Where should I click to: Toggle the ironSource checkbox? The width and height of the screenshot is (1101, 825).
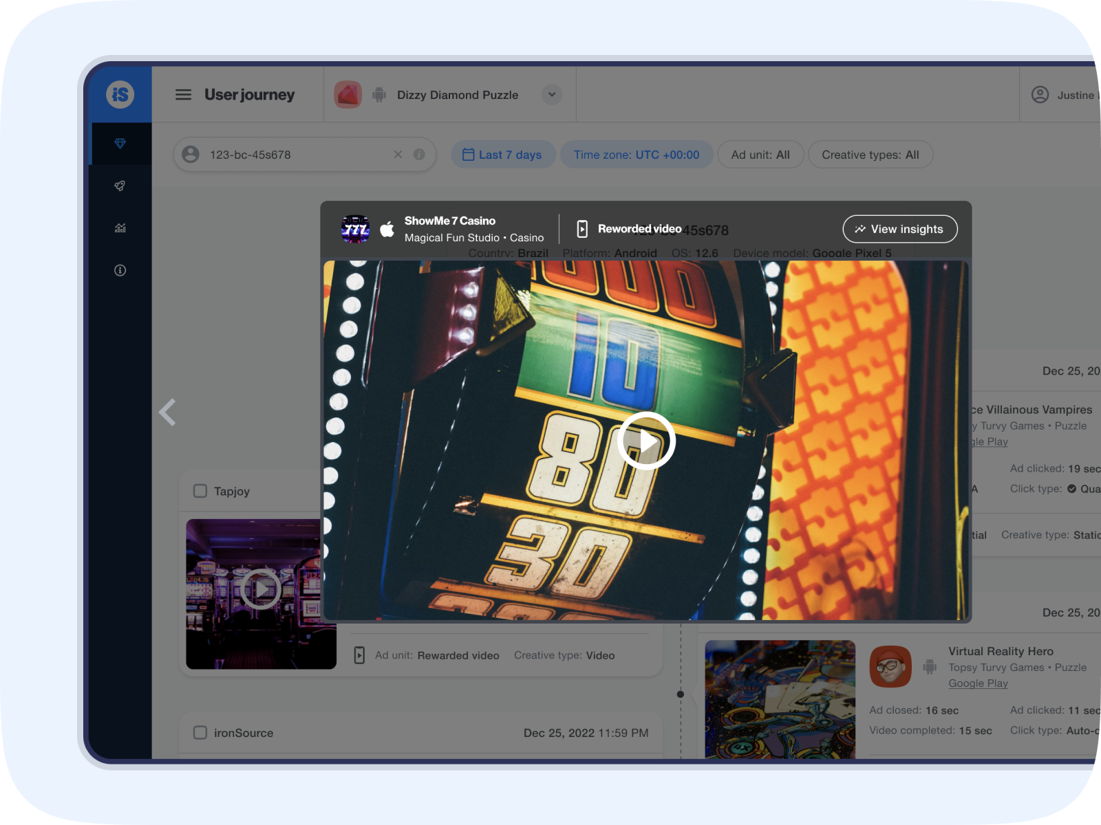pyautogui.click(x=200, y=732)
